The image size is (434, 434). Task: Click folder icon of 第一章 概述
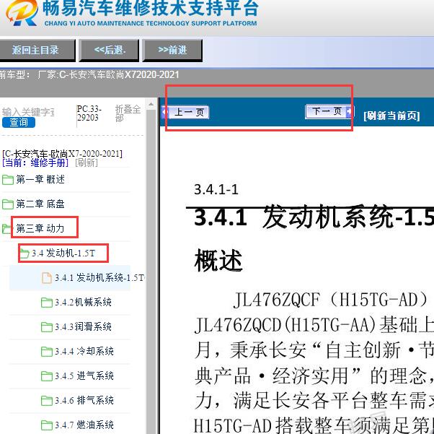click(8, 180)
